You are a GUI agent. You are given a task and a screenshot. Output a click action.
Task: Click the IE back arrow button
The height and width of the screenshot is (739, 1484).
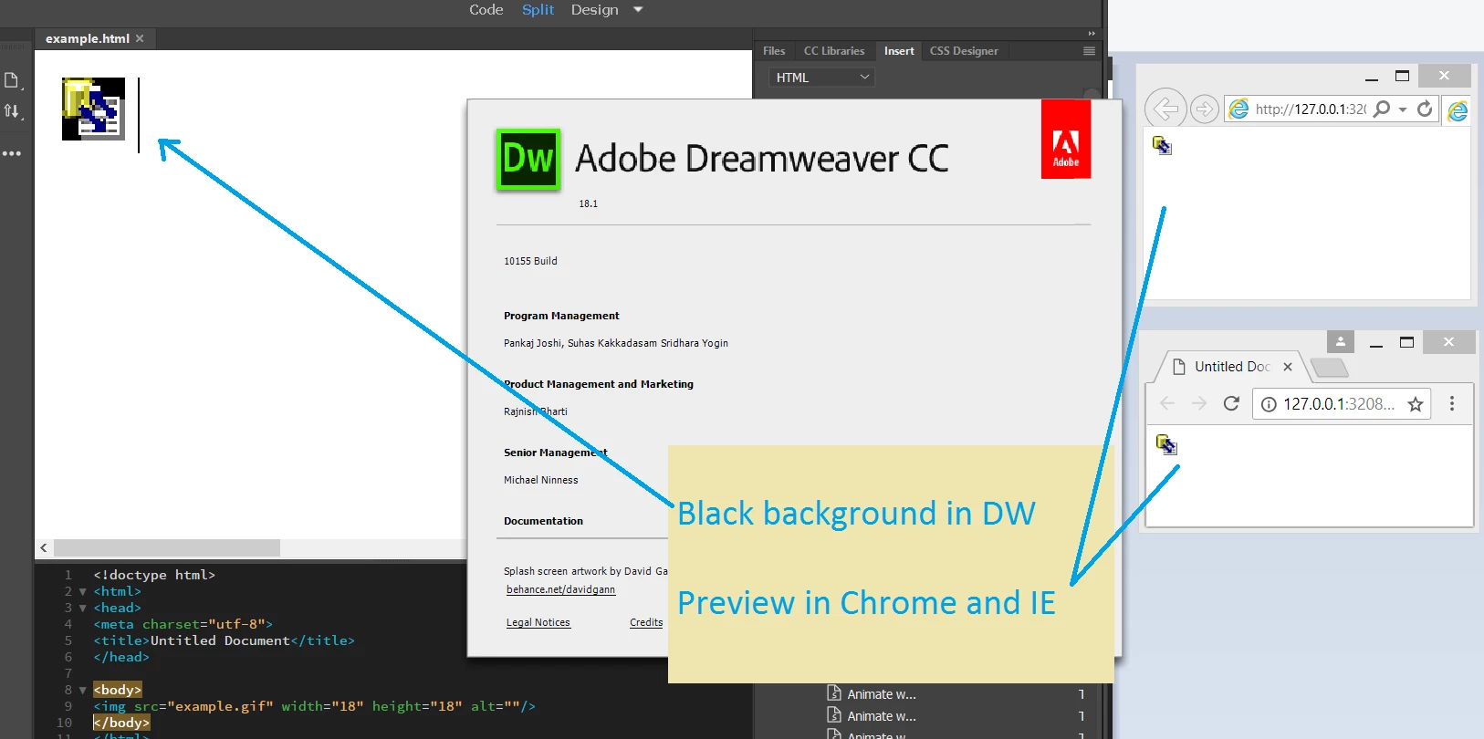tap(1165, 109)
